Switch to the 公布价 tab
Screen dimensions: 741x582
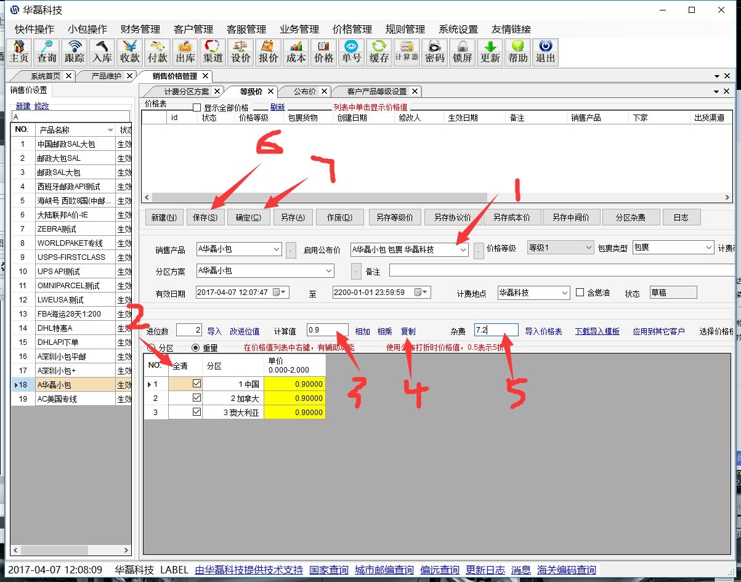304,91
